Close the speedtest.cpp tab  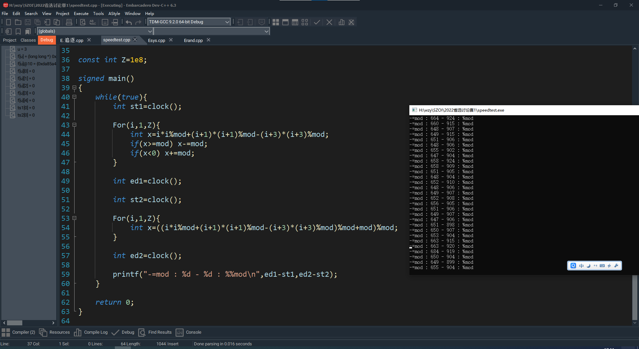135,40
